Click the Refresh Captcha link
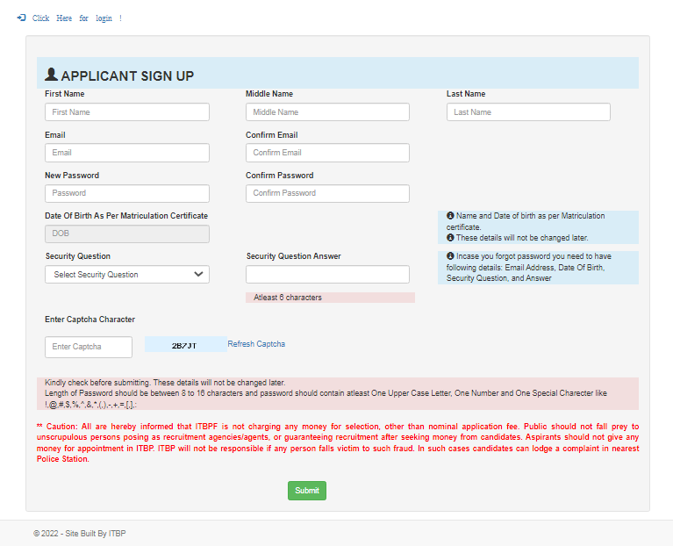673x546 pixels. pos(256,344)
